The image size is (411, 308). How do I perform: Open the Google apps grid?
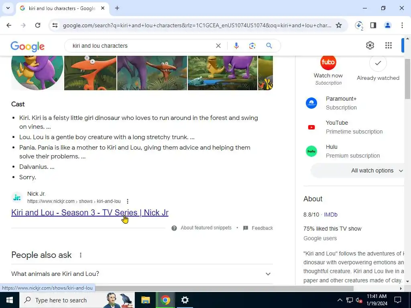point(389,45)
